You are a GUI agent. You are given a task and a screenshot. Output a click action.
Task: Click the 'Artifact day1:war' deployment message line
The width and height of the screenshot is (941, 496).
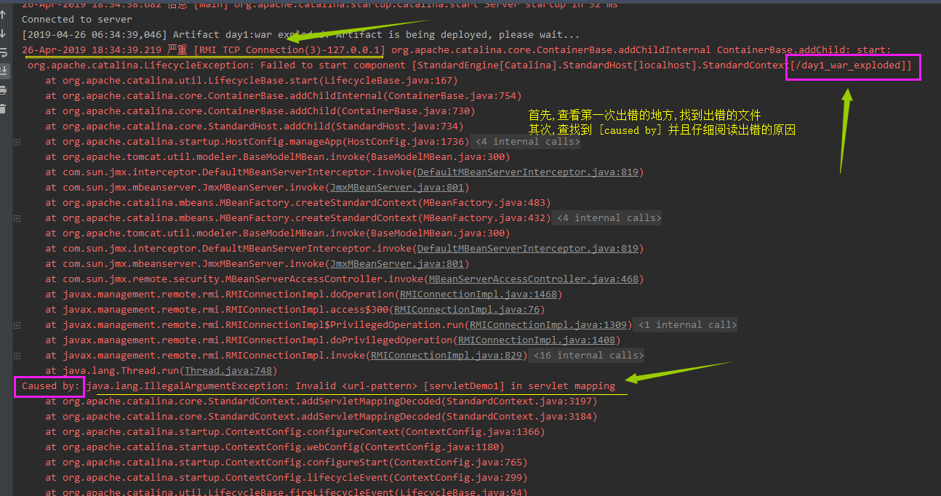coord(301,35)
